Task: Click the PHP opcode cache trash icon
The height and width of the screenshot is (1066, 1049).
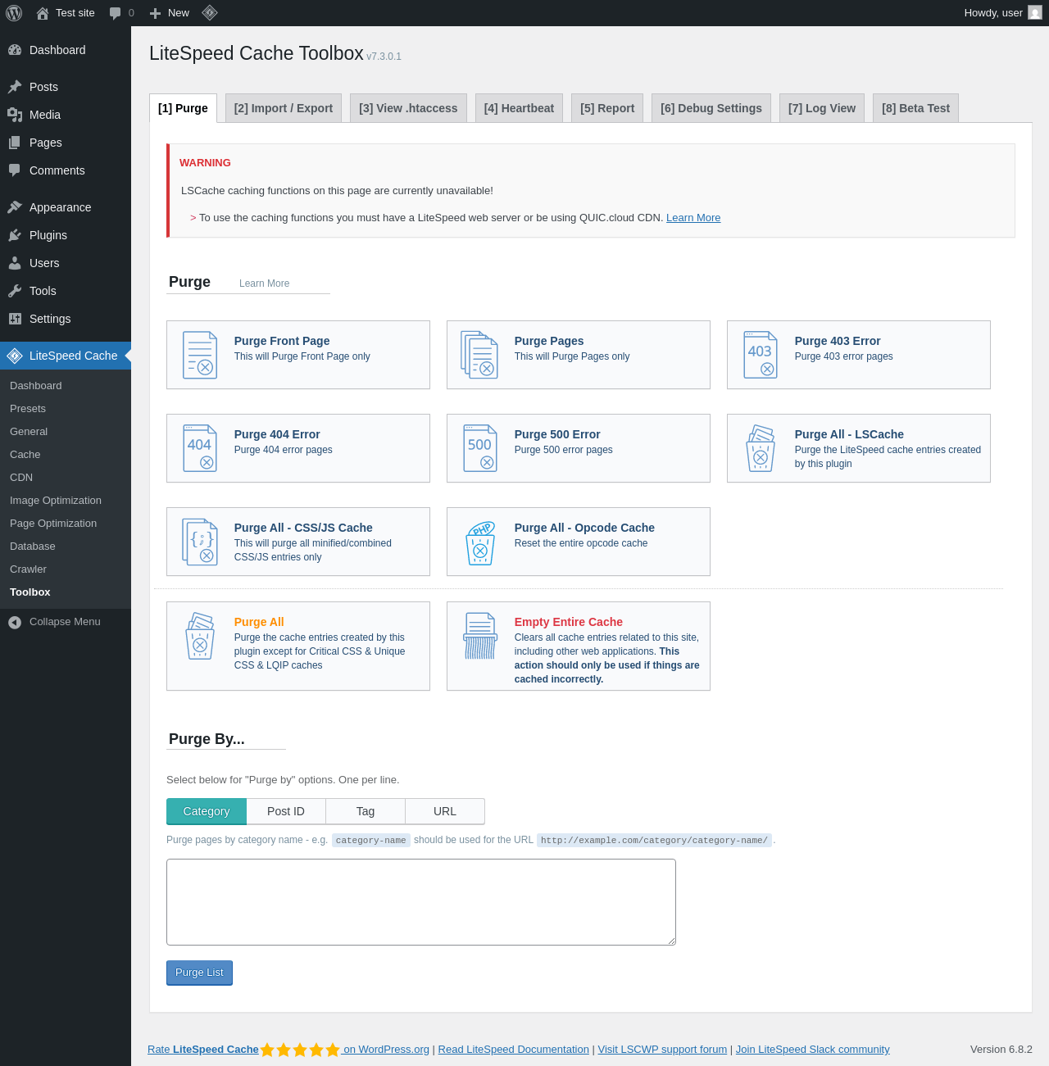Action: [x=480, y=542]
